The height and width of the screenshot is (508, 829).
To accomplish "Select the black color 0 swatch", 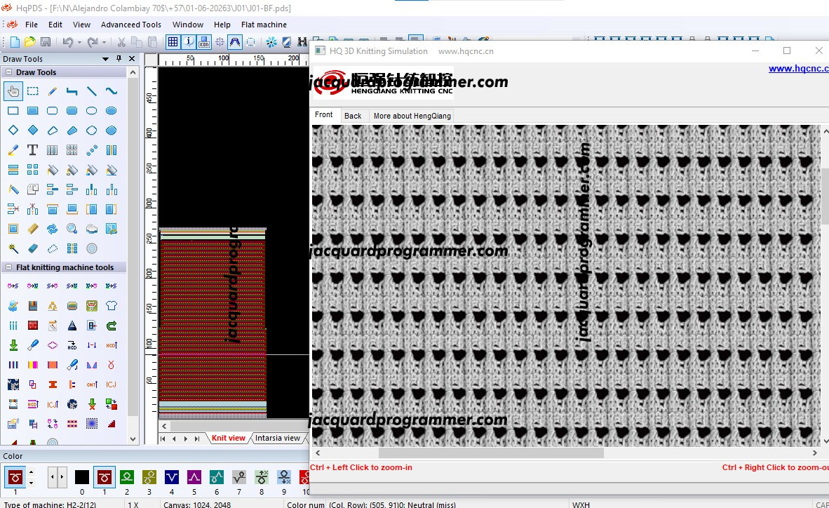I will (82, 477).
